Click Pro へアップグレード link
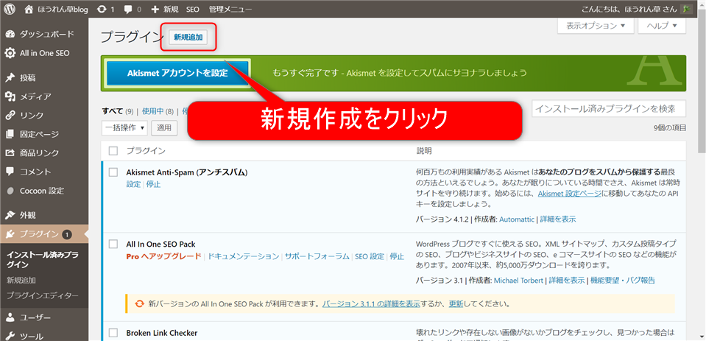706x341 pixels. coord(163,256)
